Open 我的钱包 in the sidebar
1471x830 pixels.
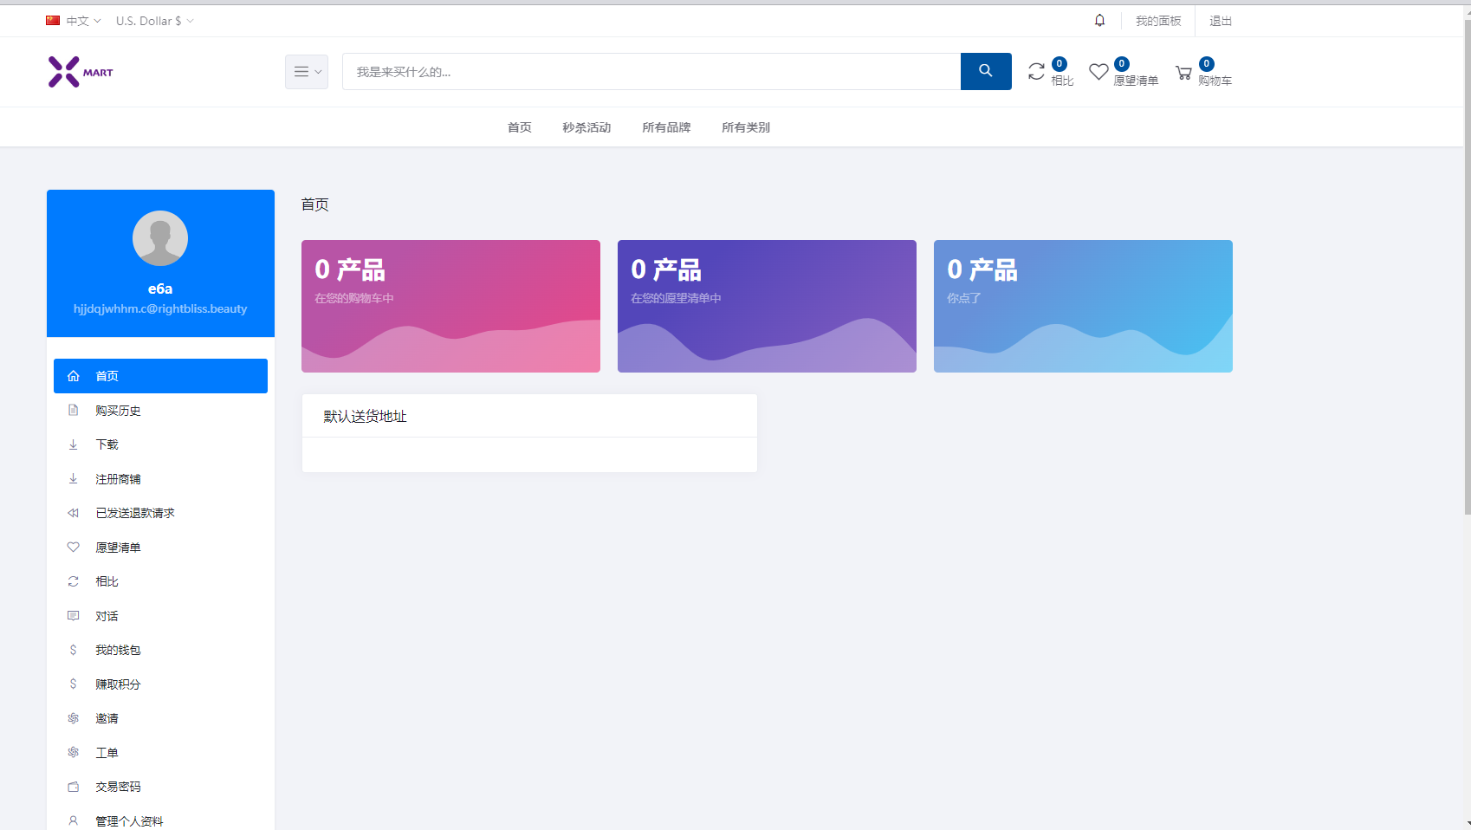118,650
